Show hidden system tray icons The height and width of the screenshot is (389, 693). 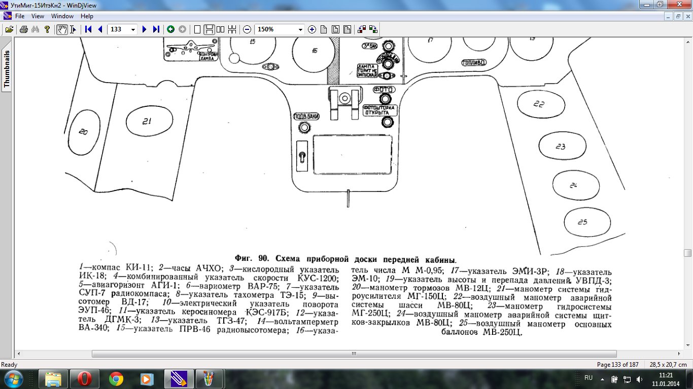602,378
